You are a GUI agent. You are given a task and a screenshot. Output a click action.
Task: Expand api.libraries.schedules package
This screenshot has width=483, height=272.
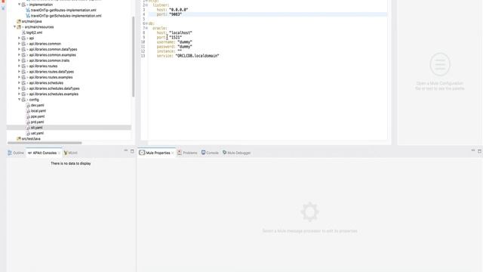[x=19, y=83]
